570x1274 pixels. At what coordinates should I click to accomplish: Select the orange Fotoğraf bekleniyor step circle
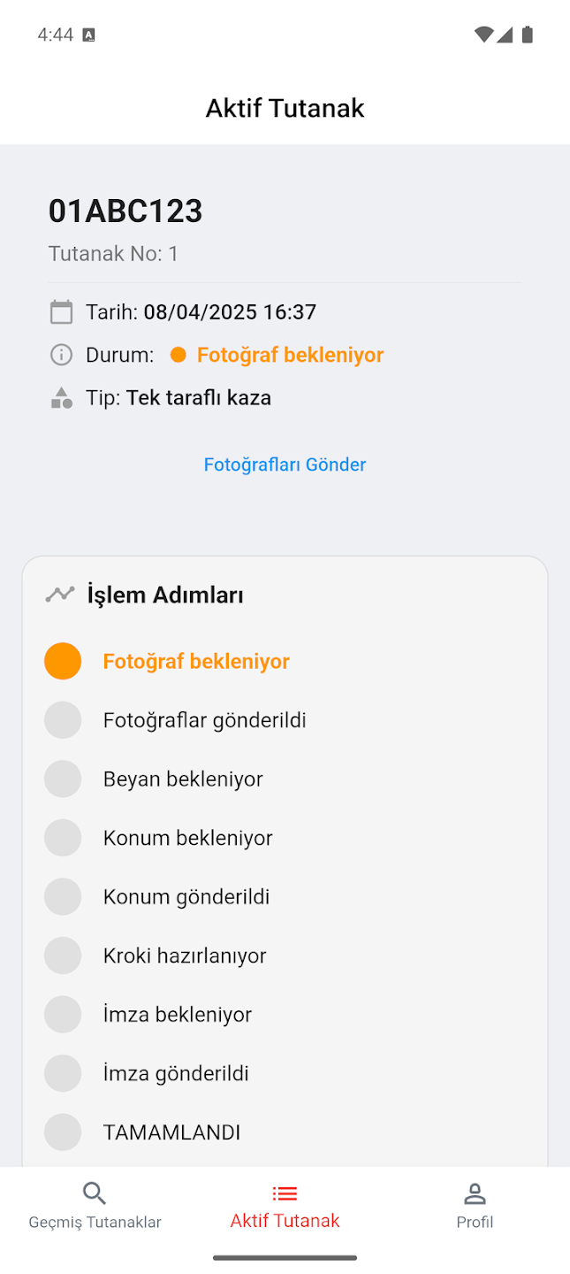click(63, 661)
